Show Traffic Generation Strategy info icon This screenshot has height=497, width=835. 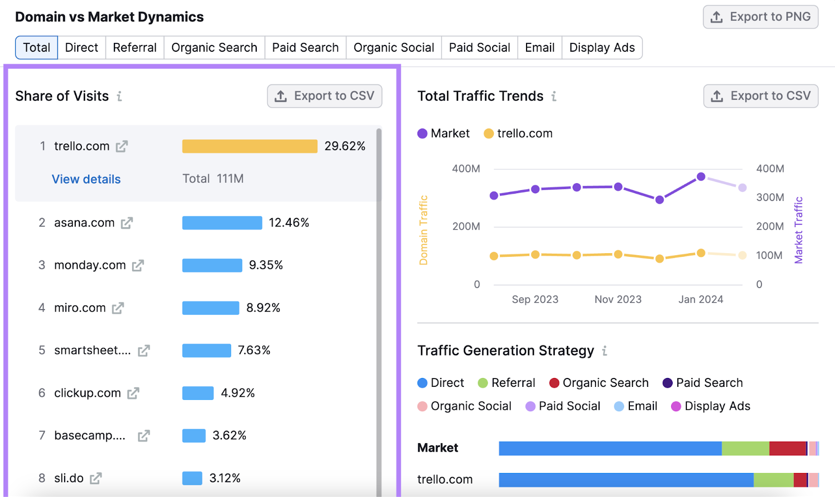click(604, 351)
